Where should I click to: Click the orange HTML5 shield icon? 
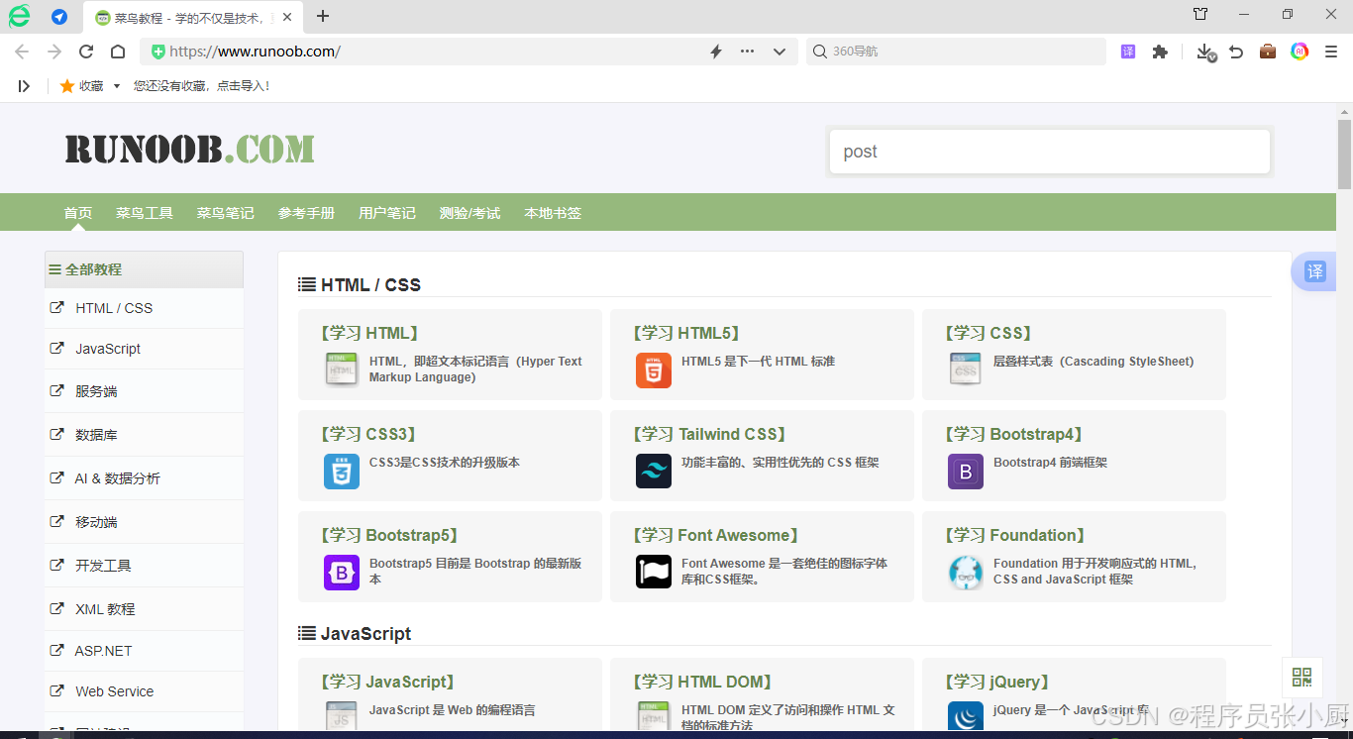[654, 370]
